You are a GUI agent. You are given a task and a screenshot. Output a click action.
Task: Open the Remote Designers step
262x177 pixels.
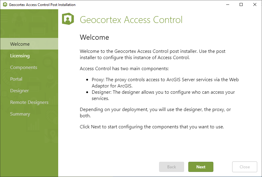pos(29,102)
